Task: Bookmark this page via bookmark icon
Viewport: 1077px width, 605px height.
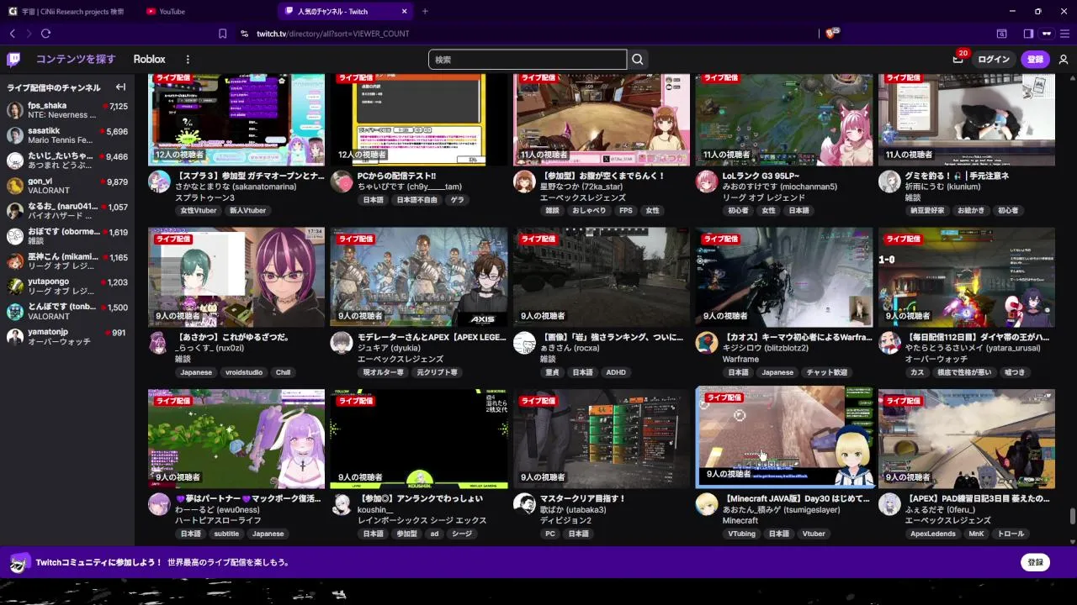Action: [222, 34]
